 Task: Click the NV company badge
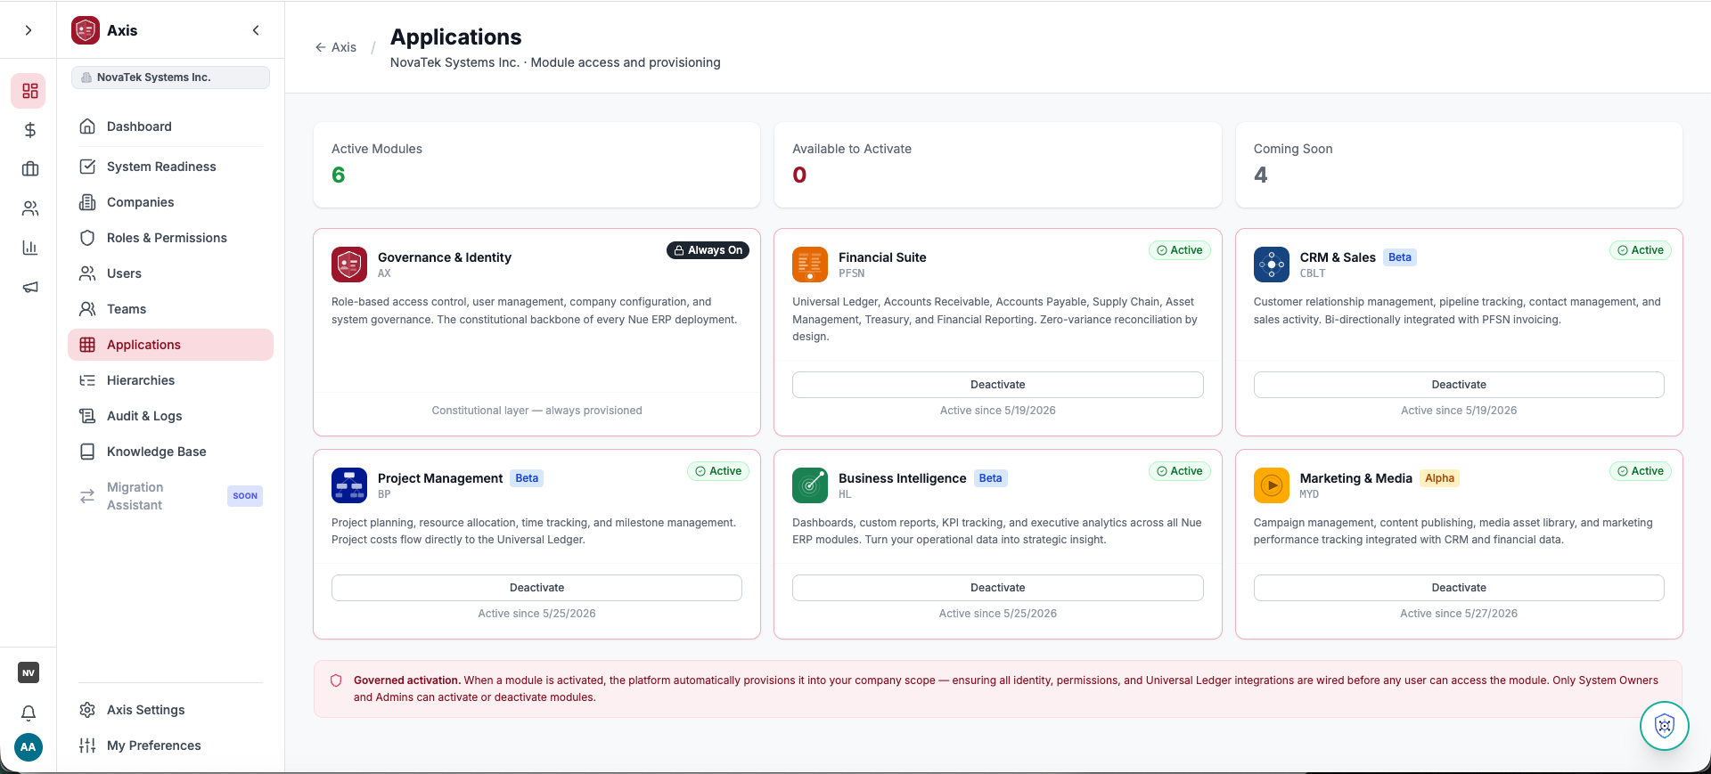[x=29, y=672]
